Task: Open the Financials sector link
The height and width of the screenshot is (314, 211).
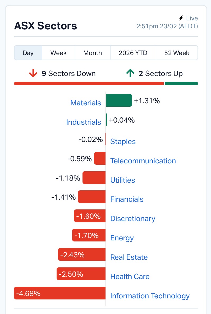Action: 127,199
